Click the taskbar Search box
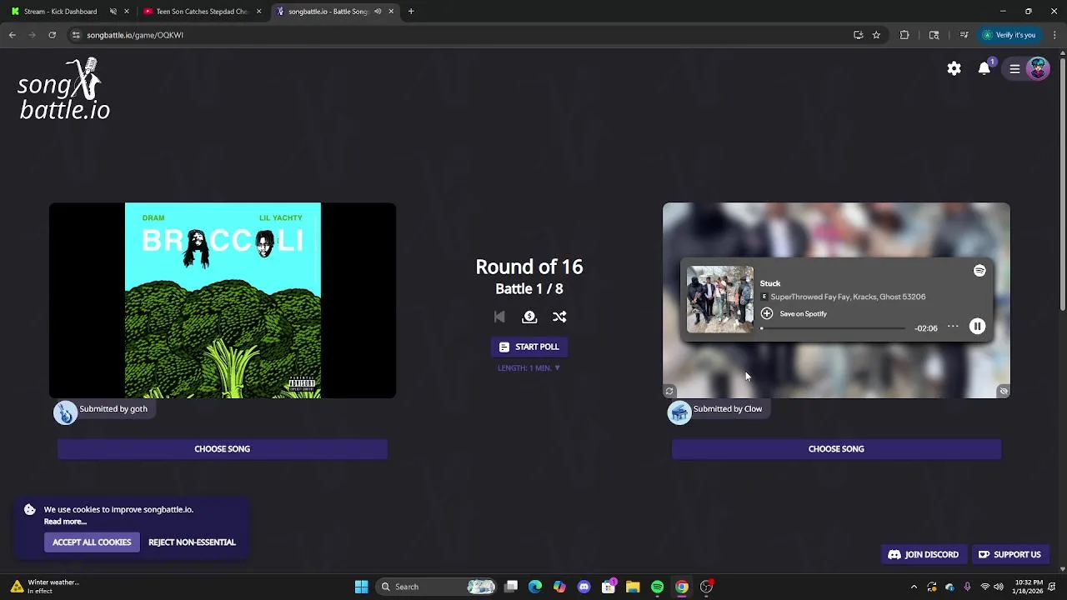 [x=437, y=587]
